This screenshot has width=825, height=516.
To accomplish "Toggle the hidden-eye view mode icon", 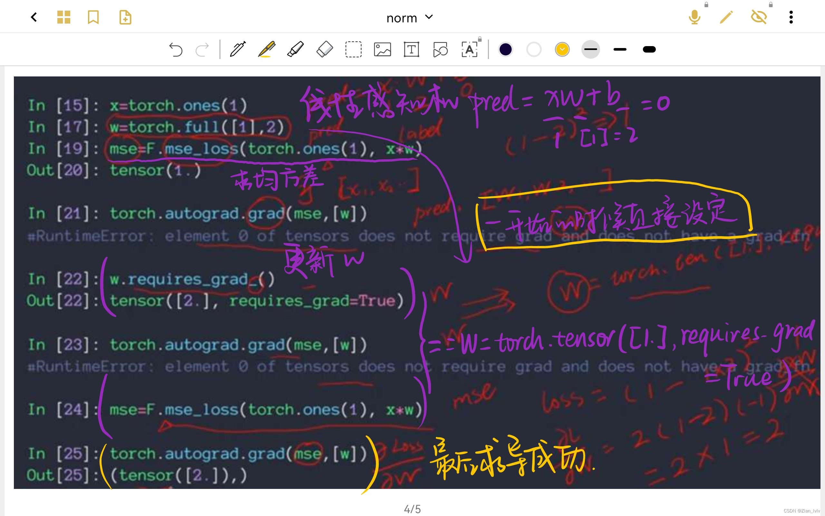I will pyautogui.click(x=759, y=17).
